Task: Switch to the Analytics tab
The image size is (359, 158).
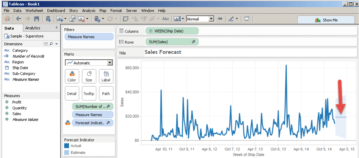Action: click(33, 28)
